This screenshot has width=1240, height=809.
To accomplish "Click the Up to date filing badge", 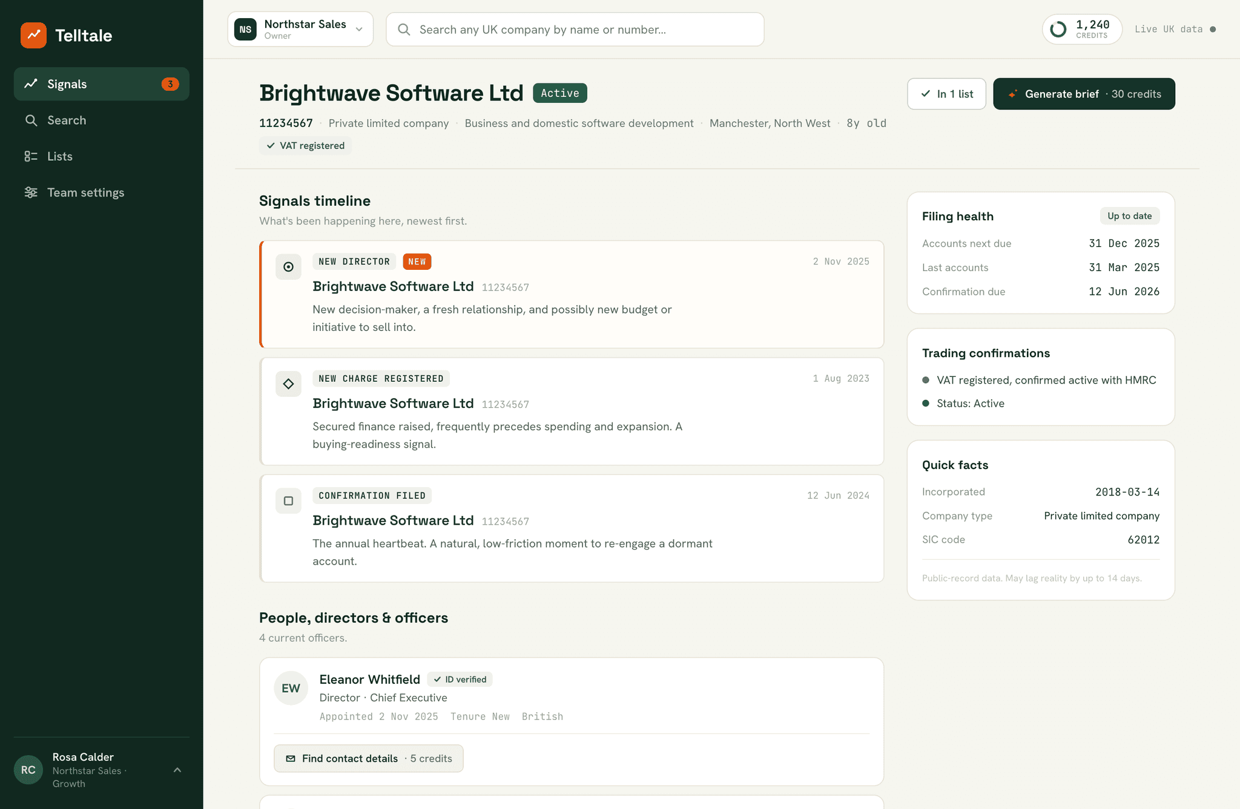I will pos(1130,216).
